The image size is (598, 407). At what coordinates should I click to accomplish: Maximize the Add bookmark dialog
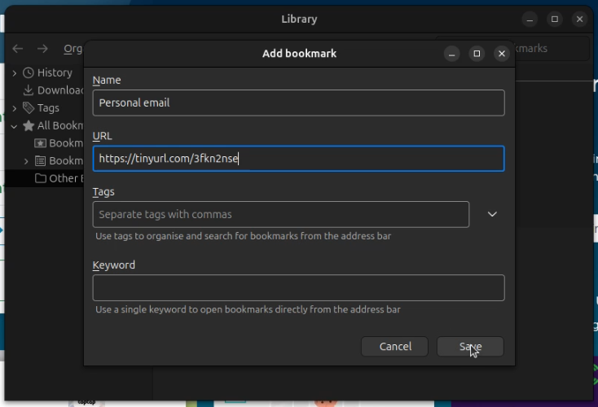[477, 54]
